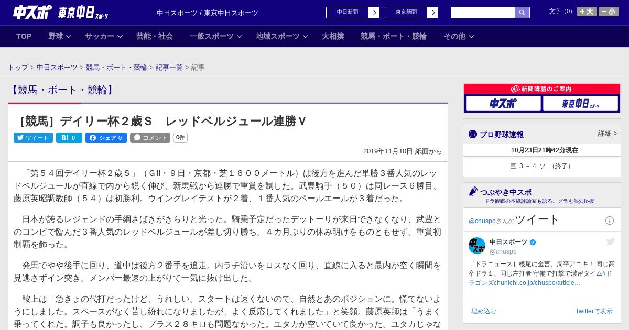Expand the 地域スポーツ dropdown menu
The height and width of the screenshot is (330, 629).
(x=282, y=36)
